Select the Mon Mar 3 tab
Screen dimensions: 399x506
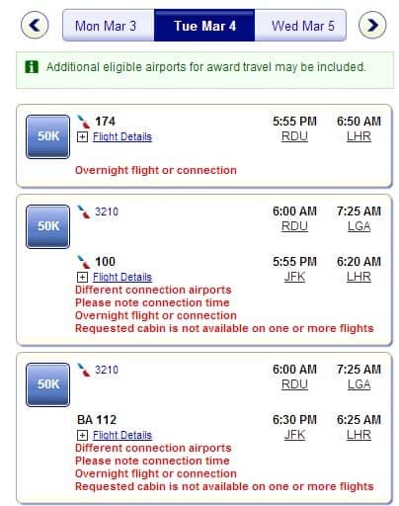point(108,26)
